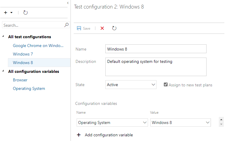Select Google Chrome on Windows configuration
Screen dimensions: 227x141
click(38, 46)
